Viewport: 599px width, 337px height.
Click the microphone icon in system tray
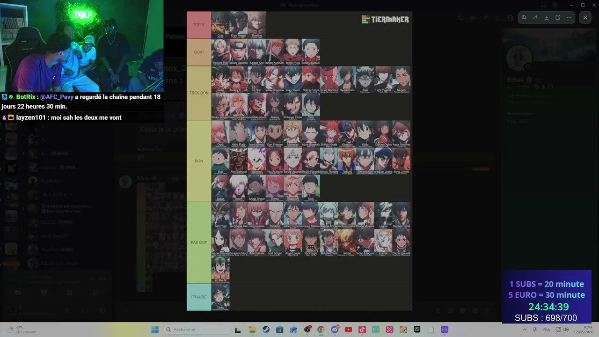coord(535,330)
